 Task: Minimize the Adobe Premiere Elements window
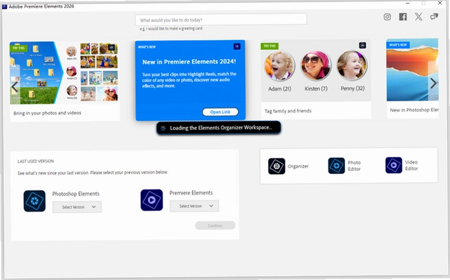coord(408,3)
